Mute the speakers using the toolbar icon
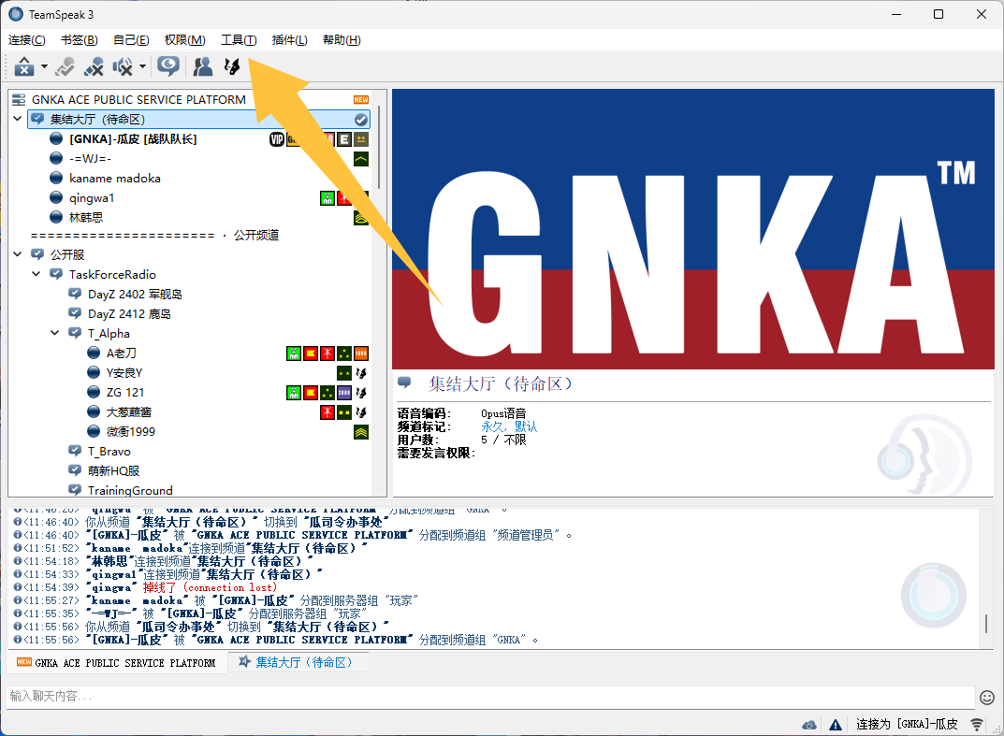The width and height of the screenshot is (1004, 736). [x=123, y=65]
